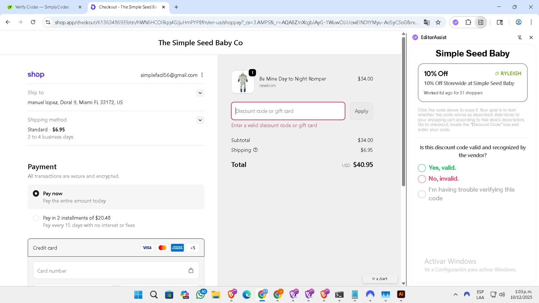Show the +5 more card types
This screenshot has width=539, height=303.
click(193, 248)
